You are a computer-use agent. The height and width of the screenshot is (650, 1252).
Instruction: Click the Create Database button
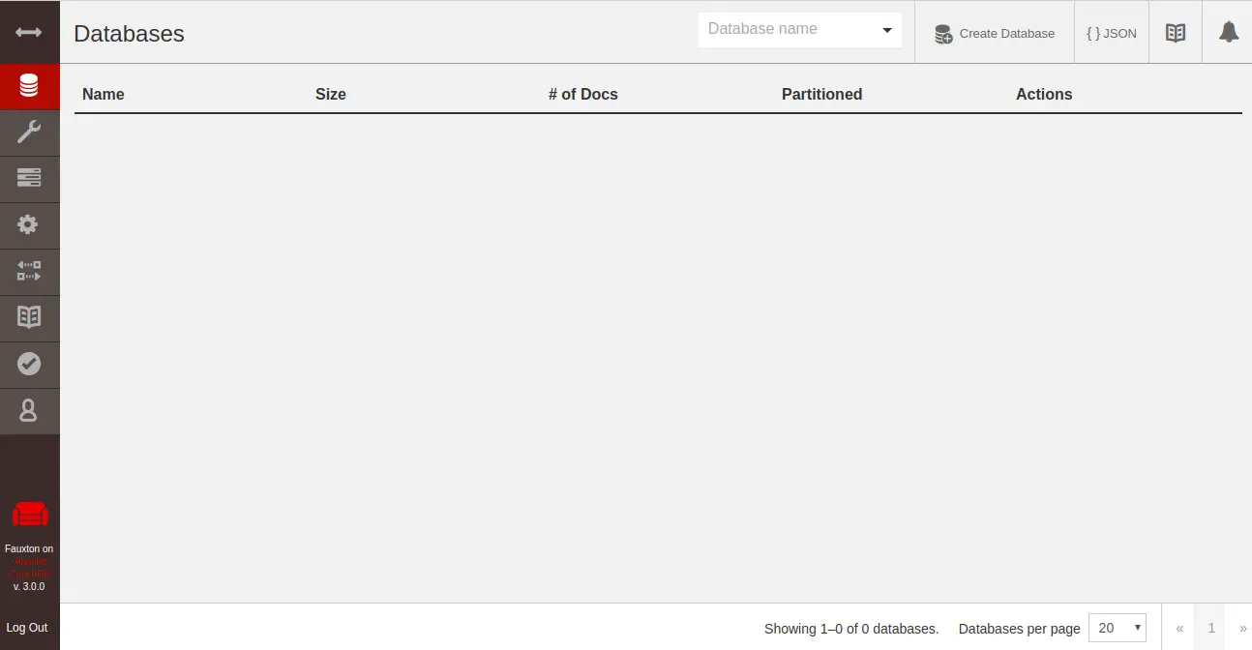coord(995,33)
